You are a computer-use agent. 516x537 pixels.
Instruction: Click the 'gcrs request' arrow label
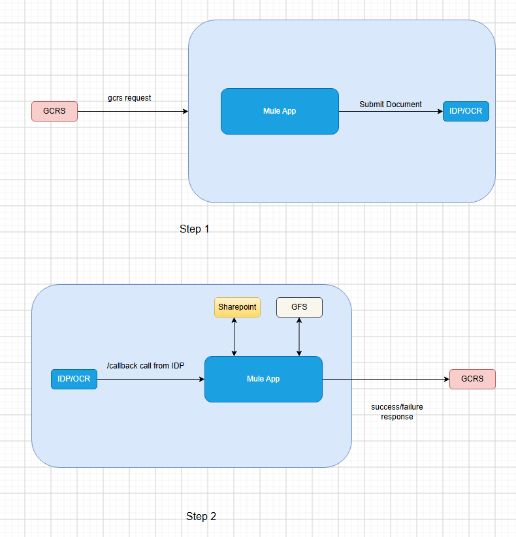(129, 98)
